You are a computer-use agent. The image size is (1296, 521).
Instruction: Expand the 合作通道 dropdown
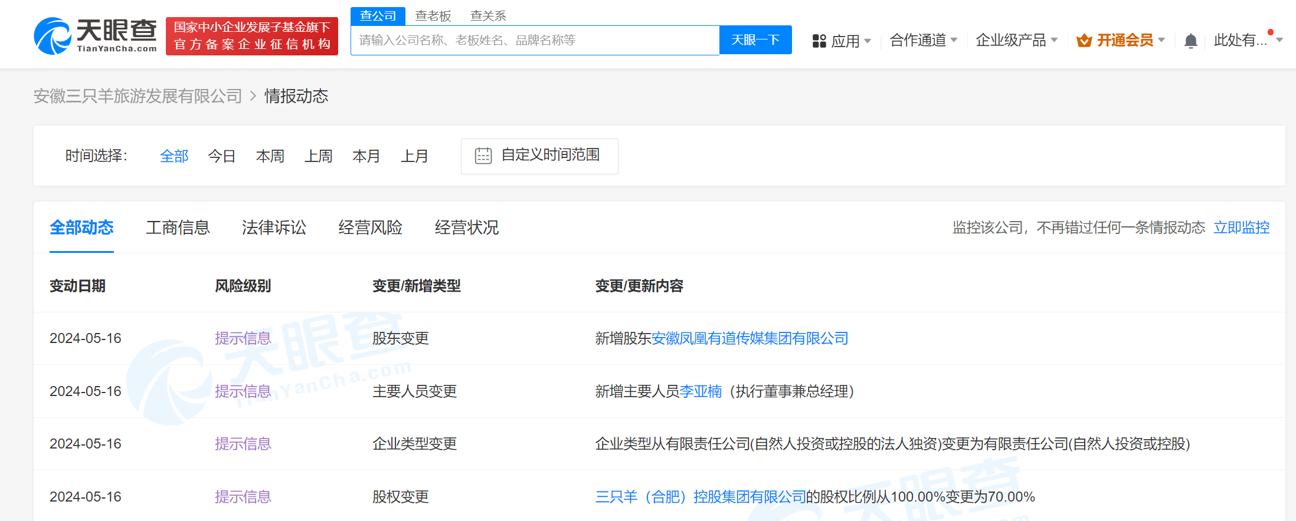tap(923, 40)
